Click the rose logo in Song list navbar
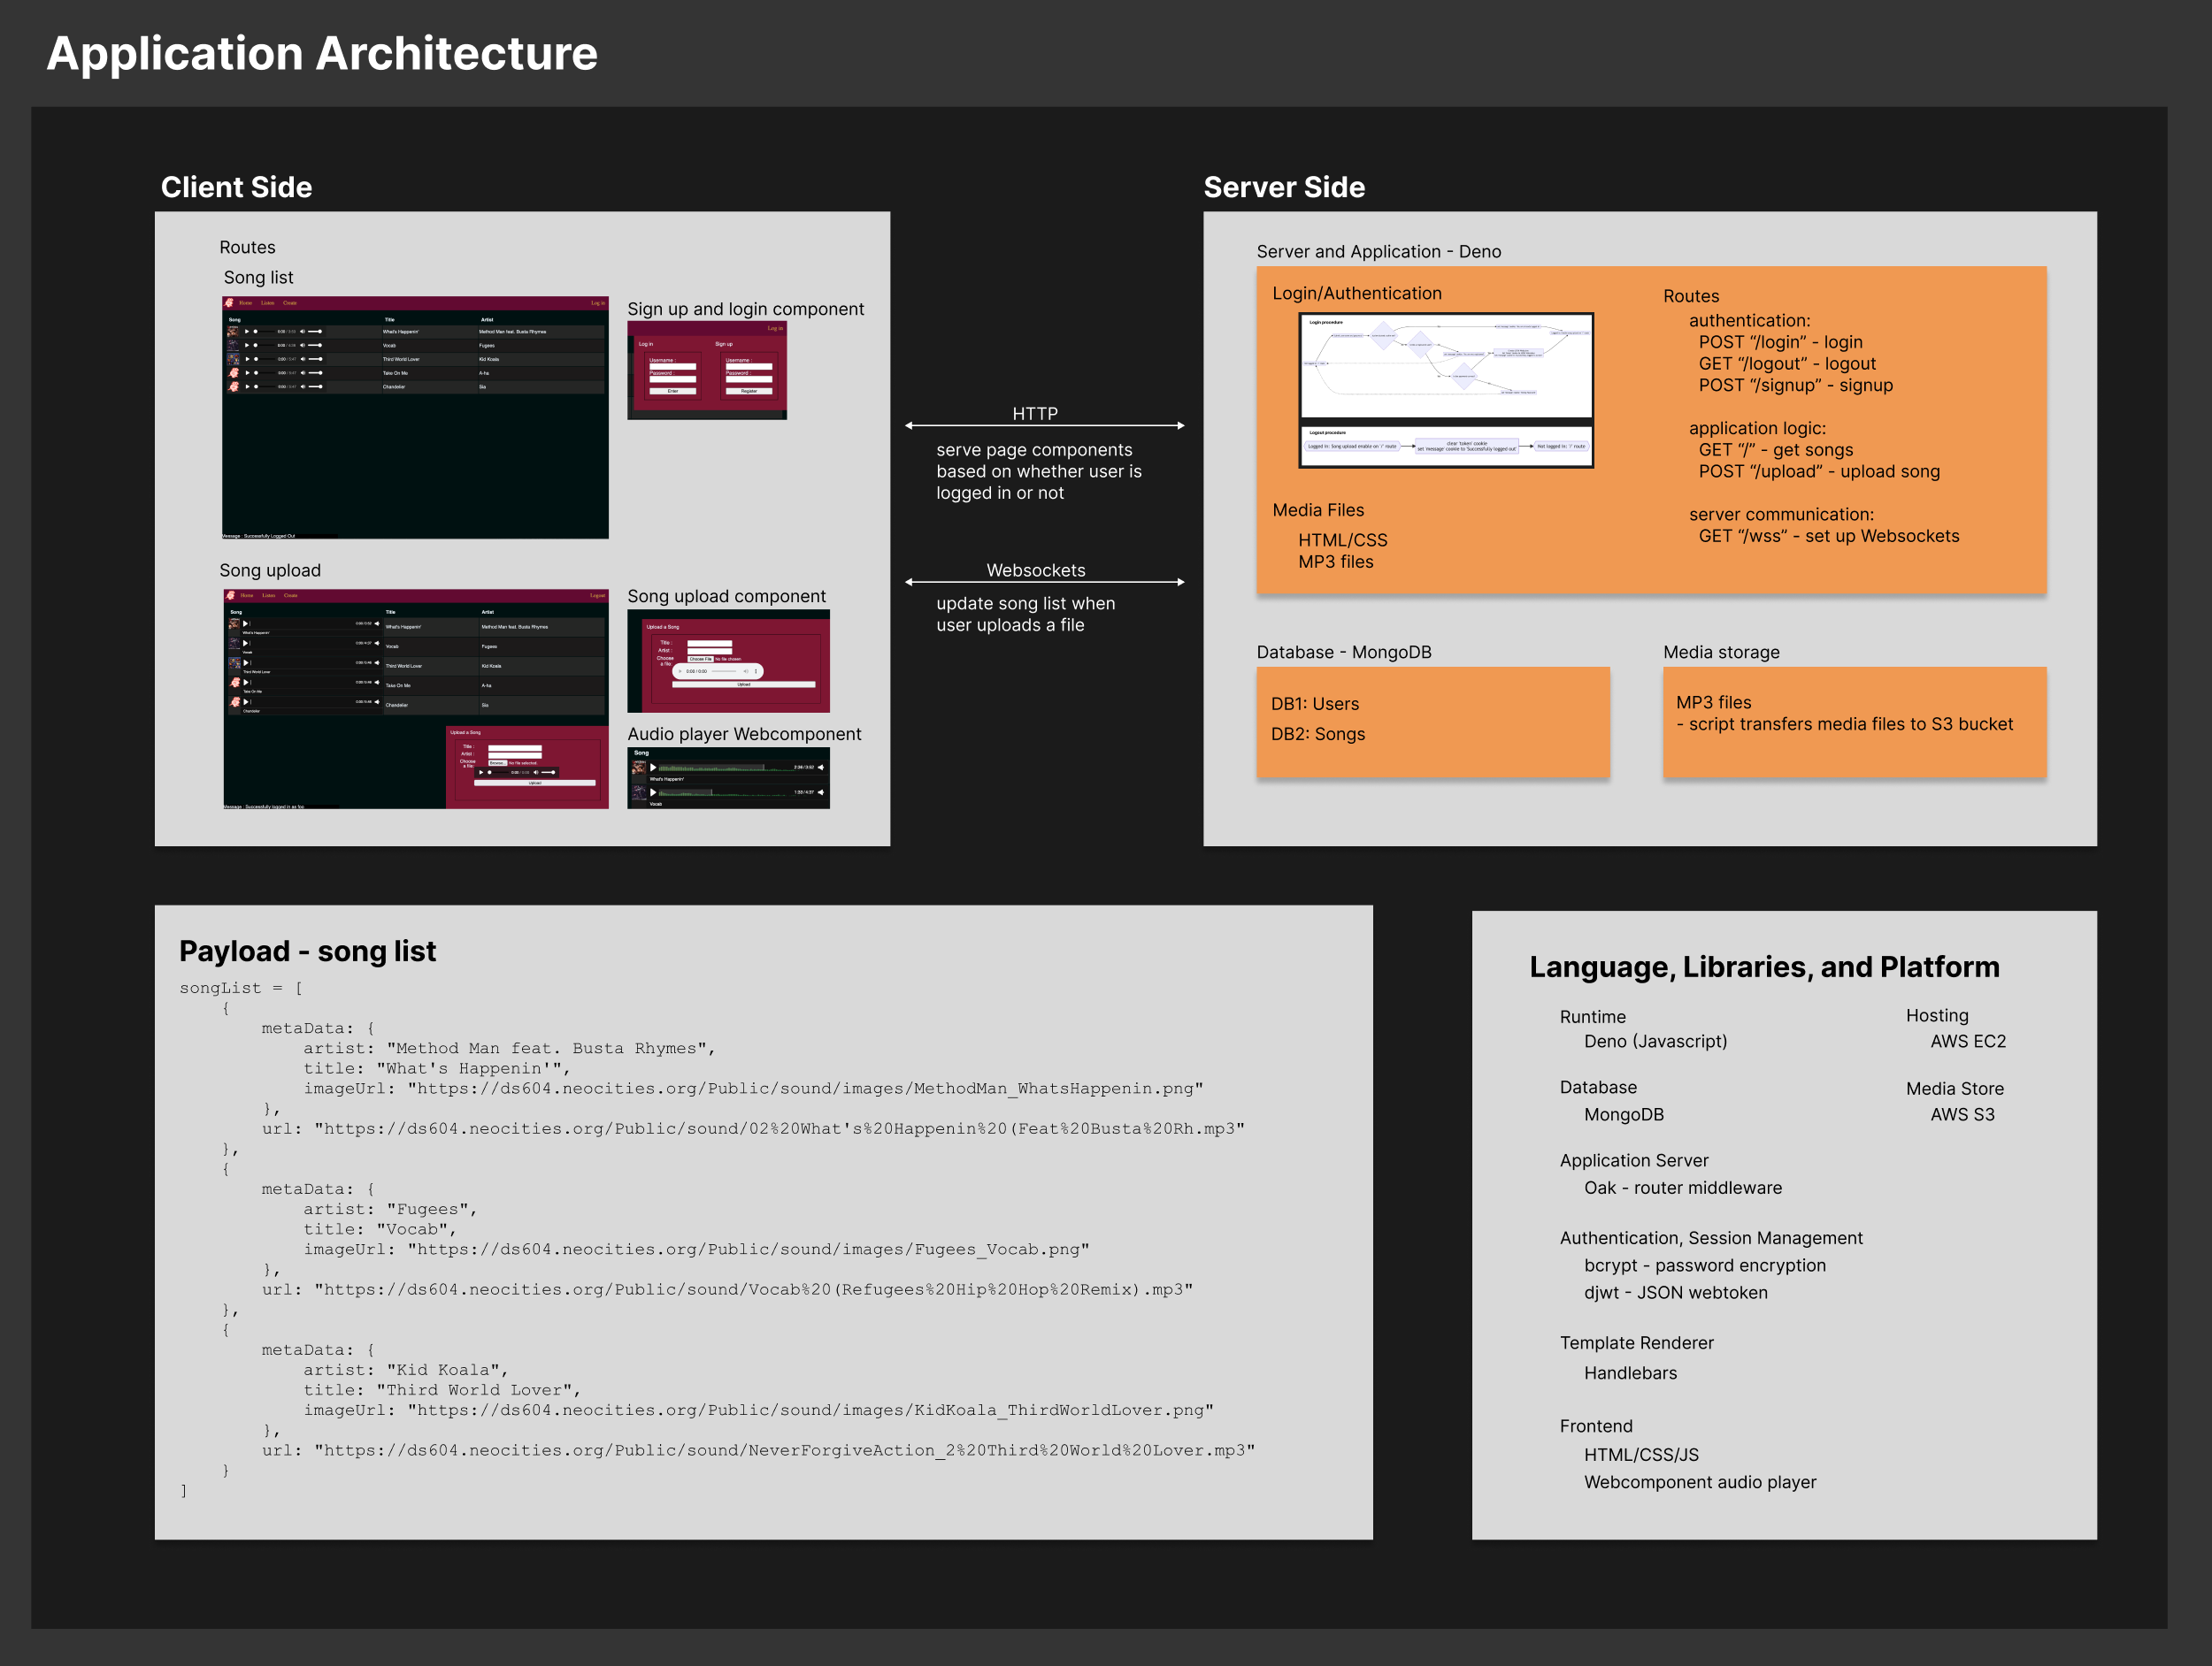This screenshot has height=1666, width=2212. (229, 302)
